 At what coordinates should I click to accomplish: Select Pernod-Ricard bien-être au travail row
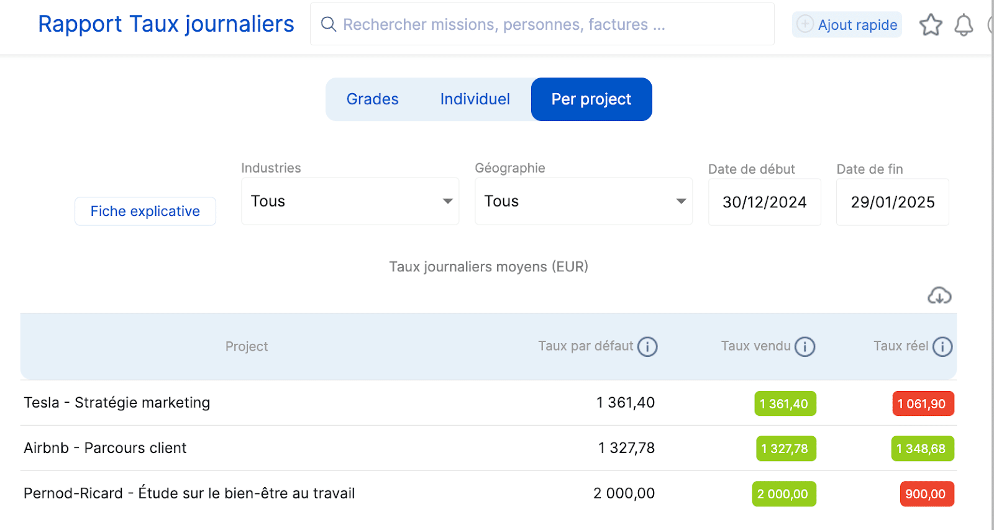click(x=488, y=493)
